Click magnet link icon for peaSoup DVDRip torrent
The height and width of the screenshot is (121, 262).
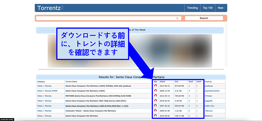point(156,86)
